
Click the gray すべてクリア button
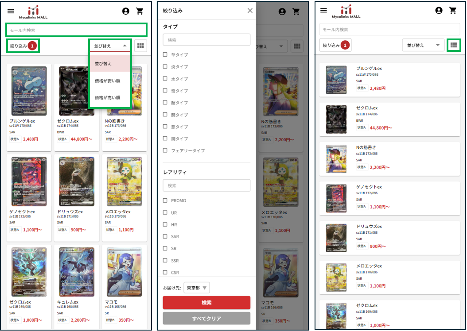click(206, 318)
